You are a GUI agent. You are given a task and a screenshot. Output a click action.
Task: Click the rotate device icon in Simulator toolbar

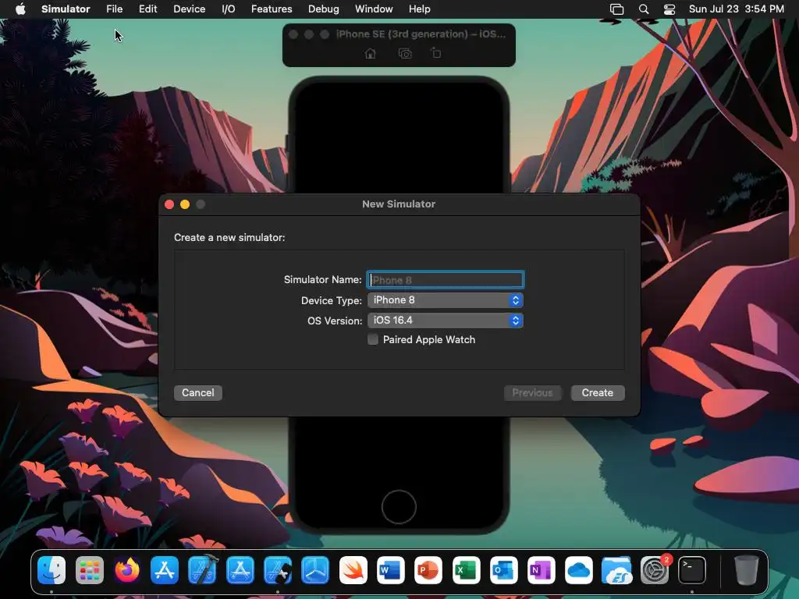click(435, 53)
